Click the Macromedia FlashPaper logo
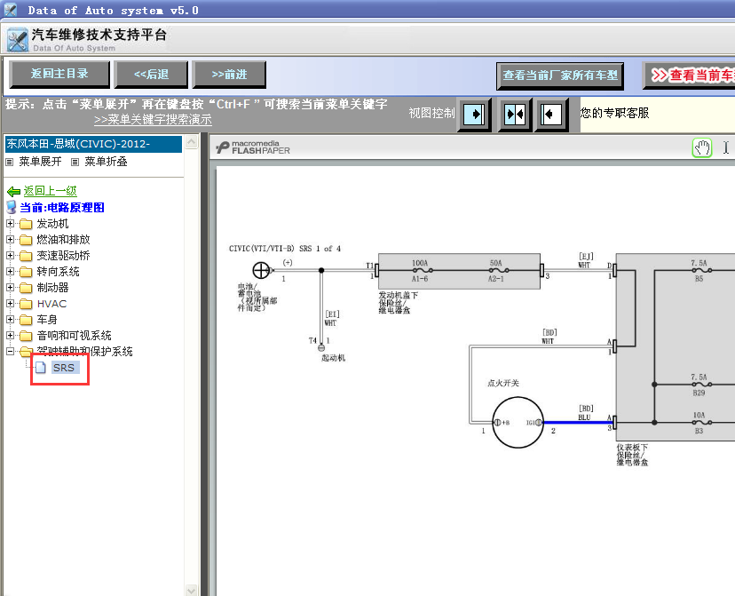This screenshot has width=735, height=596. [253, 147]
